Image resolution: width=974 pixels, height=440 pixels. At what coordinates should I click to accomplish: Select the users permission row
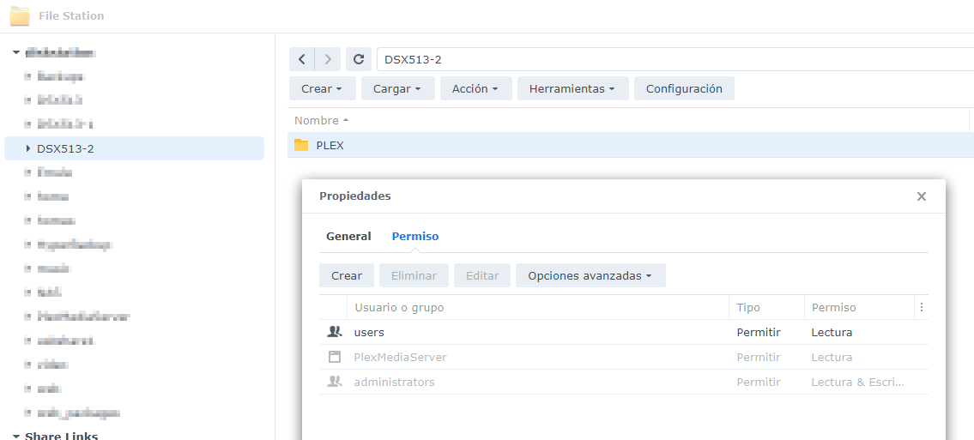coord(624,332)
